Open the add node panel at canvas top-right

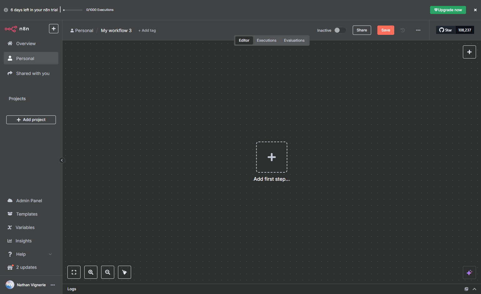tap(469, 52)
